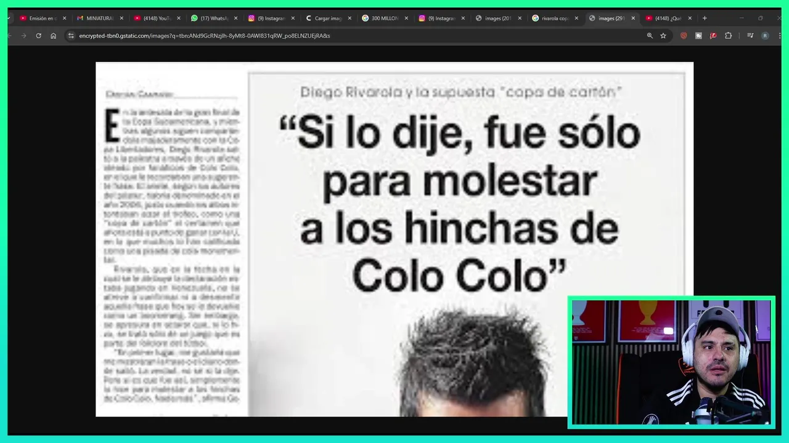The image size is (789, 443).
Task: Open the Extensions puzzle menu
Action: [728, 36]
